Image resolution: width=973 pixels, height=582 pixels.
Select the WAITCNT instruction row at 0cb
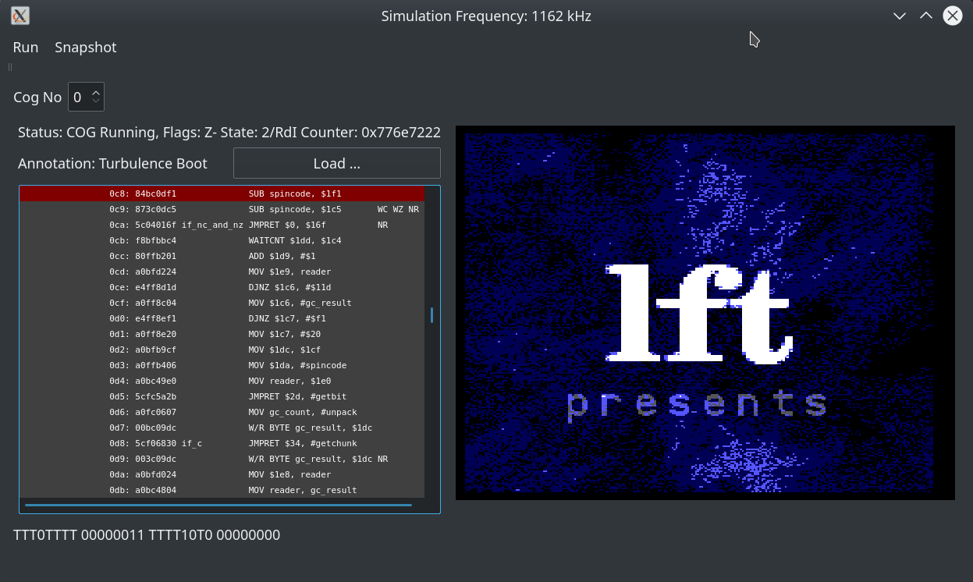click(222, 240)
